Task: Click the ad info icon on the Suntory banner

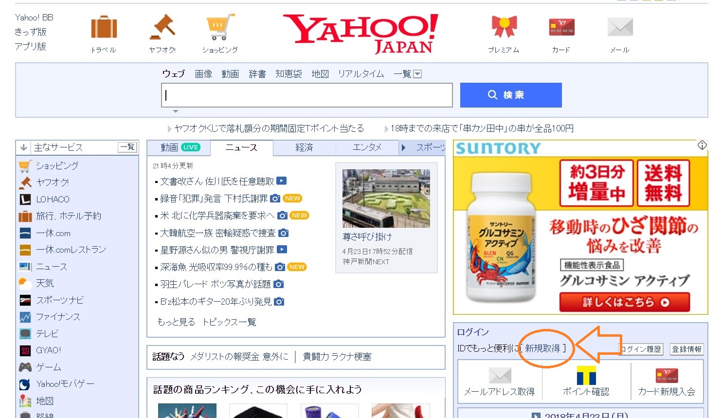Action: coord(702,145)
